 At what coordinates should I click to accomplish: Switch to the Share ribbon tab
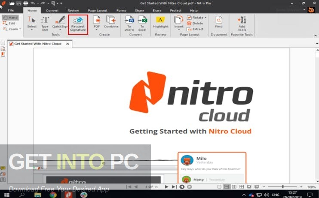click(x=139, y=11)
